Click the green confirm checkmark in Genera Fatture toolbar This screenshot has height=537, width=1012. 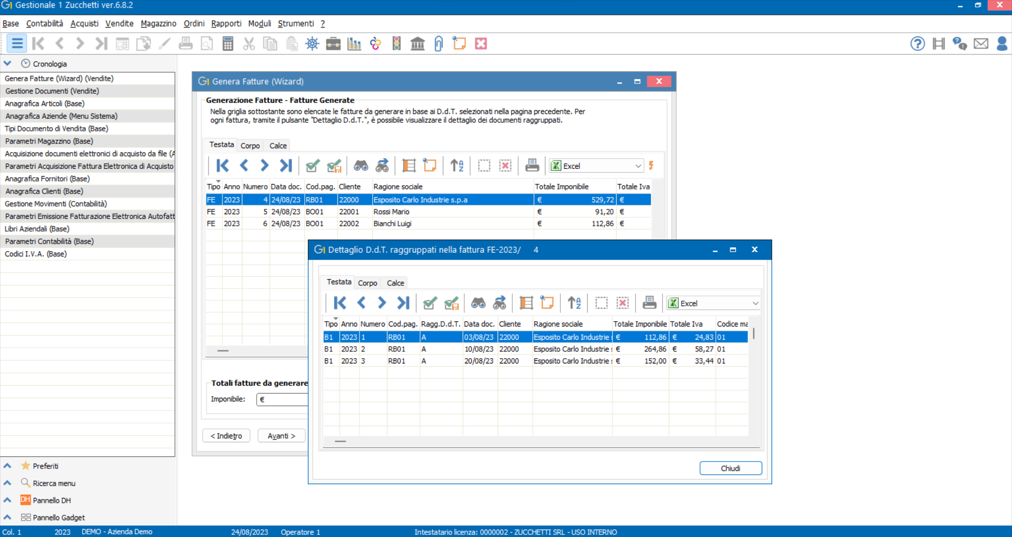click(x=312, y=165)
